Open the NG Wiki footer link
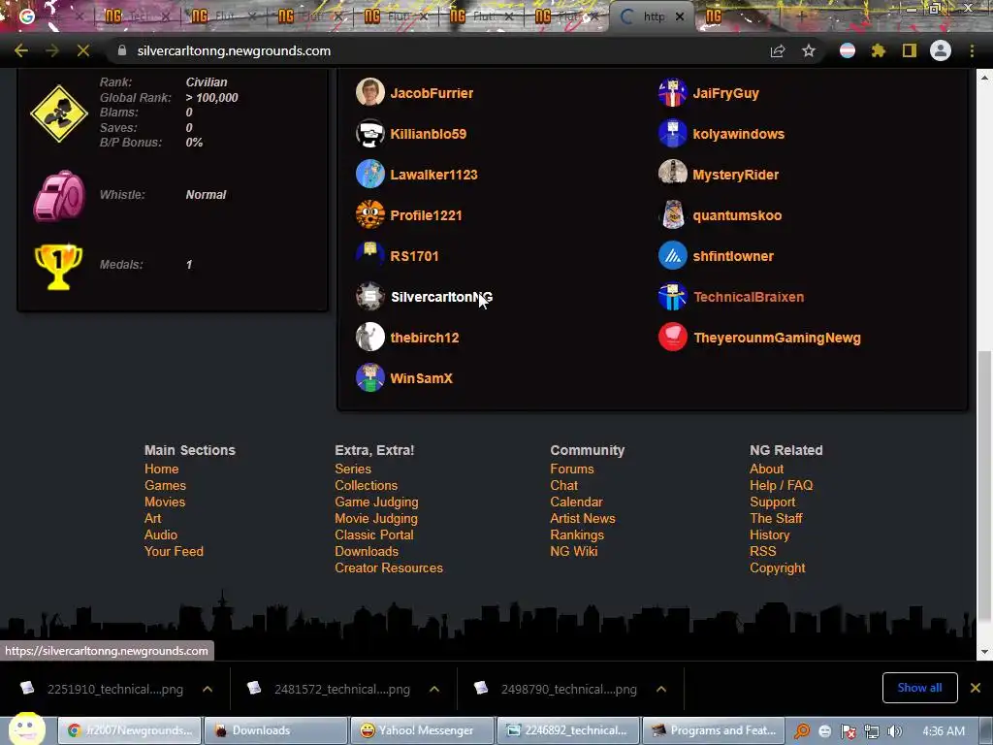 (x=574, y=551)
